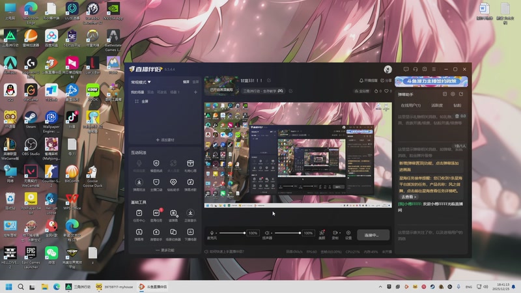521x293 pixels.
Task: Click the speaker 100% value field
Action: (x=308, y=233)
